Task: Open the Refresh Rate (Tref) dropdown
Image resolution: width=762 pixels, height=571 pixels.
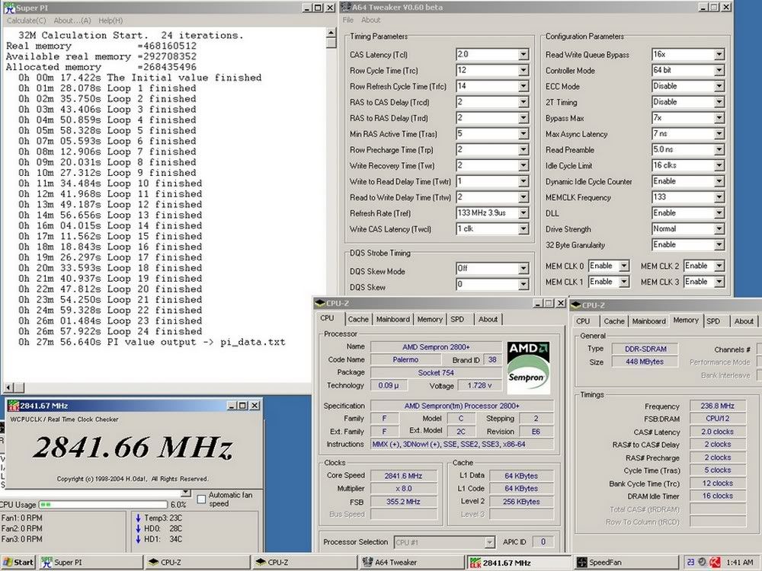Action: point(523,213)
